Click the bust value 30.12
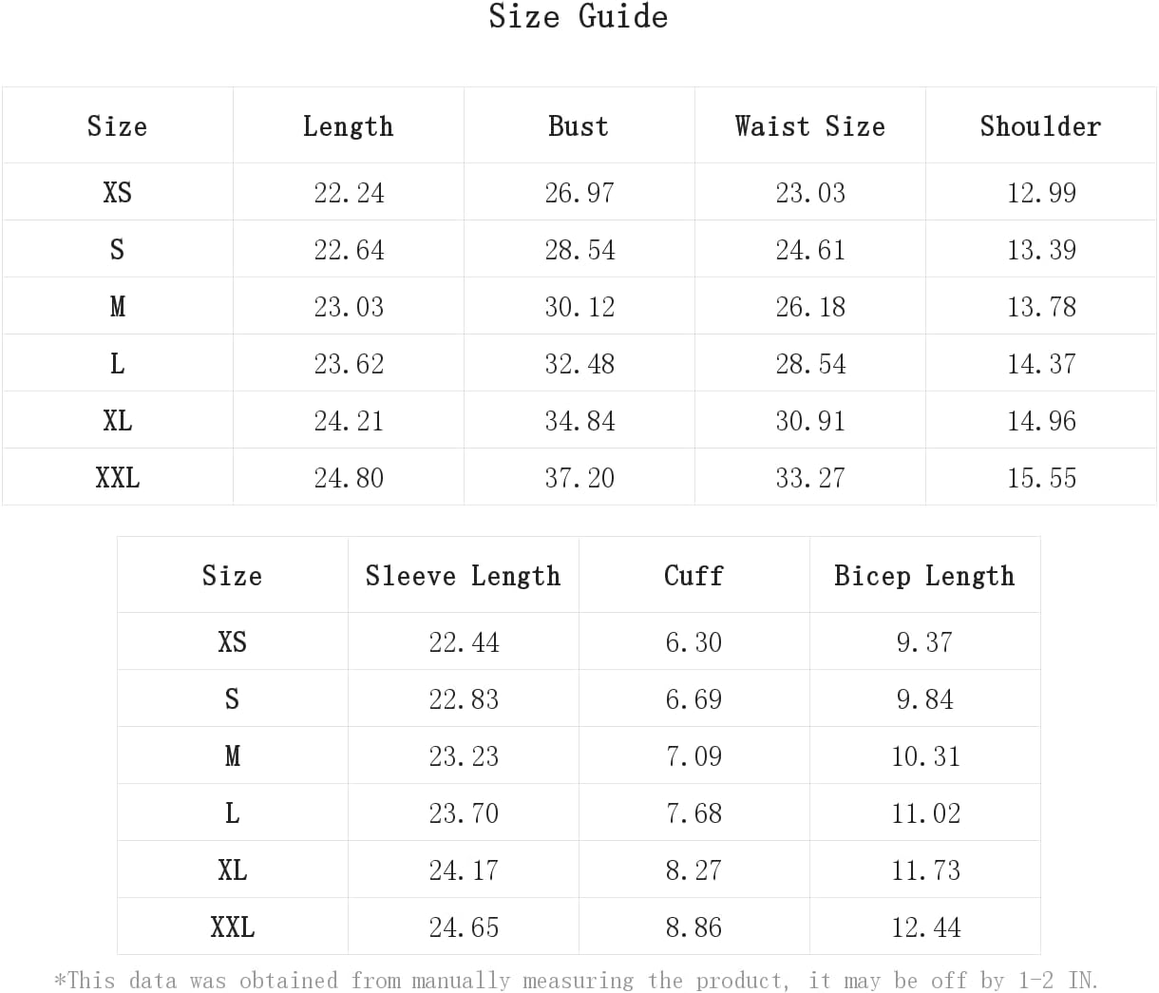 pos(579,307)
